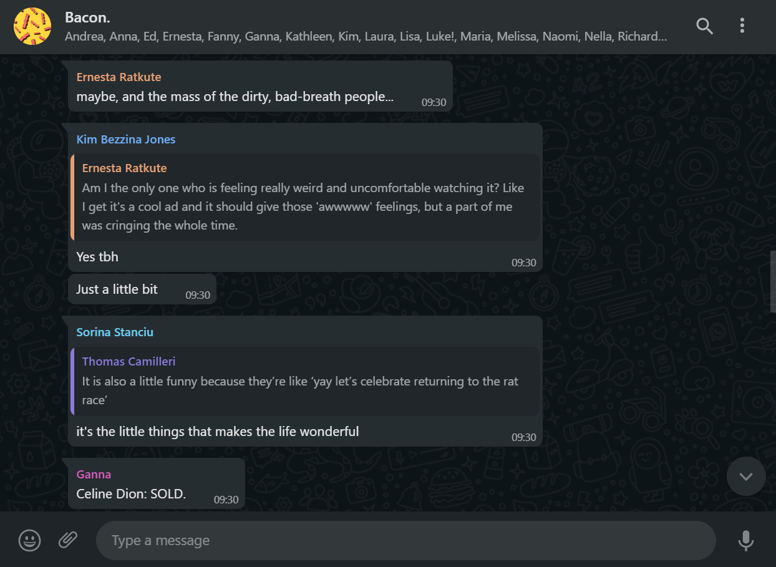
Task: Click sender name Sorina Stanciu
Action: [115, 332]
